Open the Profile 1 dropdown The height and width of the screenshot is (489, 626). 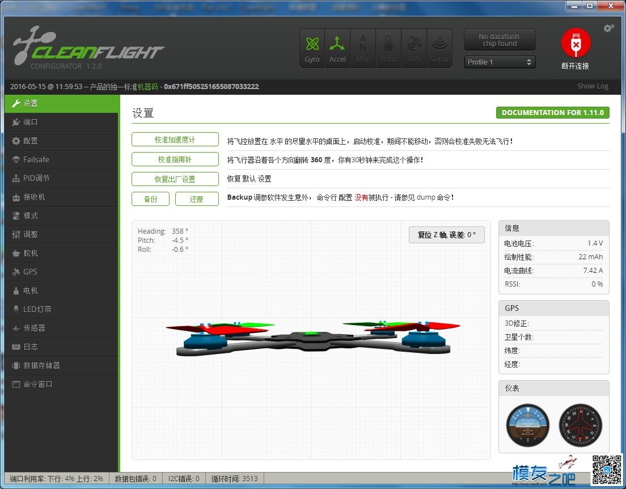pyautogui.click(x=500, y=62)
